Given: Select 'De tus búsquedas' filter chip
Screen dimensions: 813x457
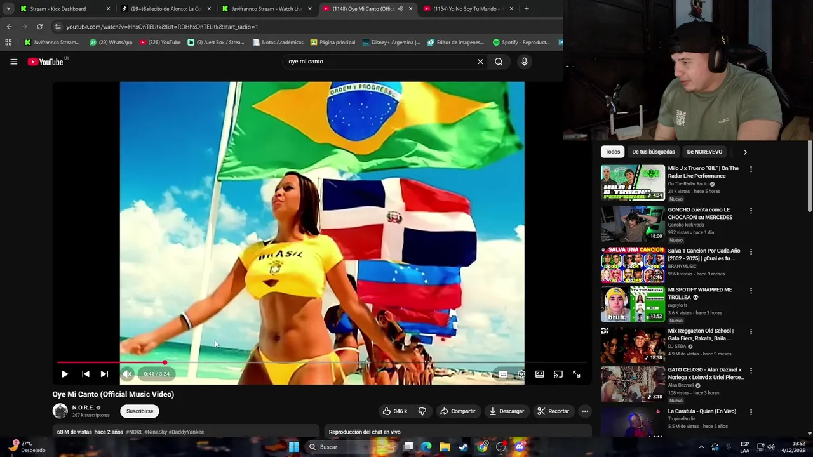Looking at the screenshot, I should 654,152.
